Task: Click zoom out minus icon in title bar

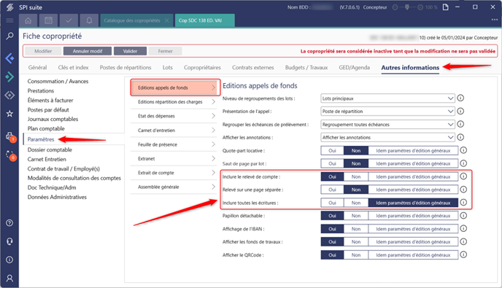Action: tap(395, 7)
